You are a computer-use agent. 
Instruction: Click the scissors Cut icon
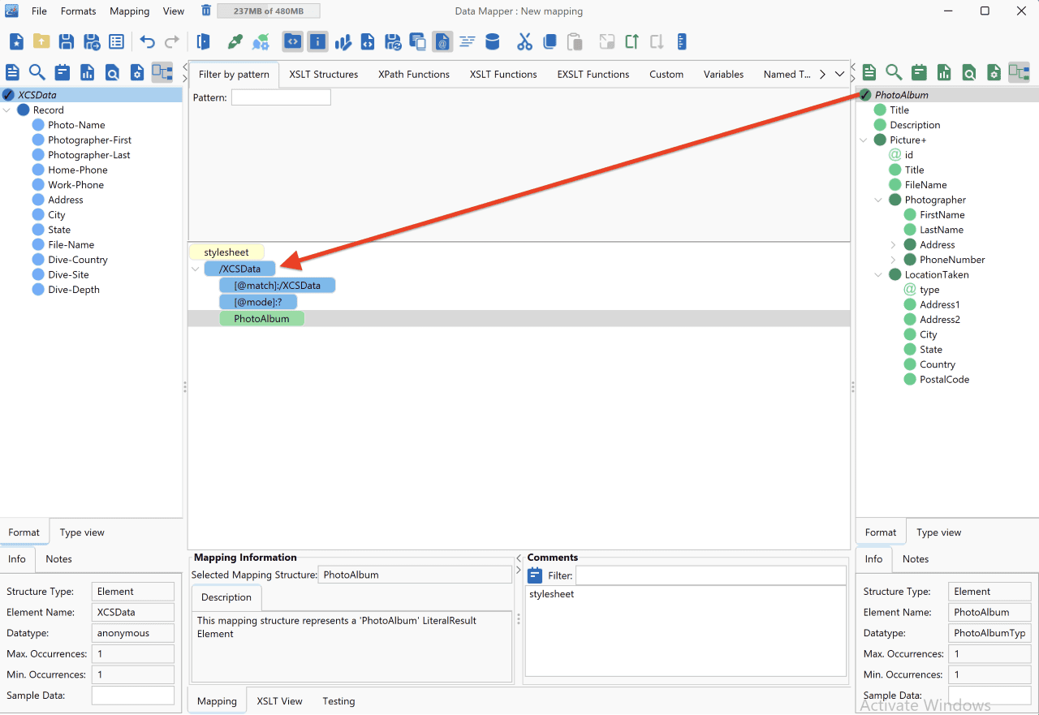click(x=524, y=41)
